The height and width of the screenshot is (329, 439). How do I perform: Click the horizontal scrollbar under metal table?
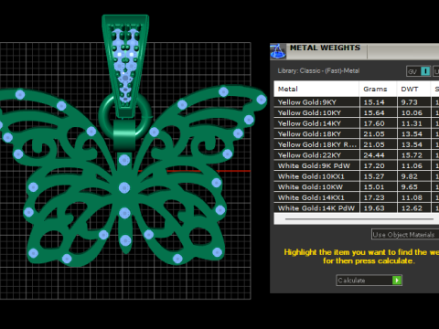coord(359,218)
